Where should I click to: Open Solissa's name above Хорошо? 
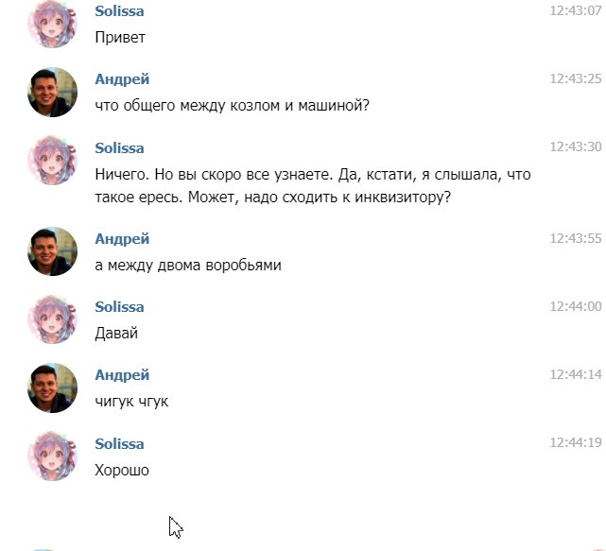click(119, 444)
